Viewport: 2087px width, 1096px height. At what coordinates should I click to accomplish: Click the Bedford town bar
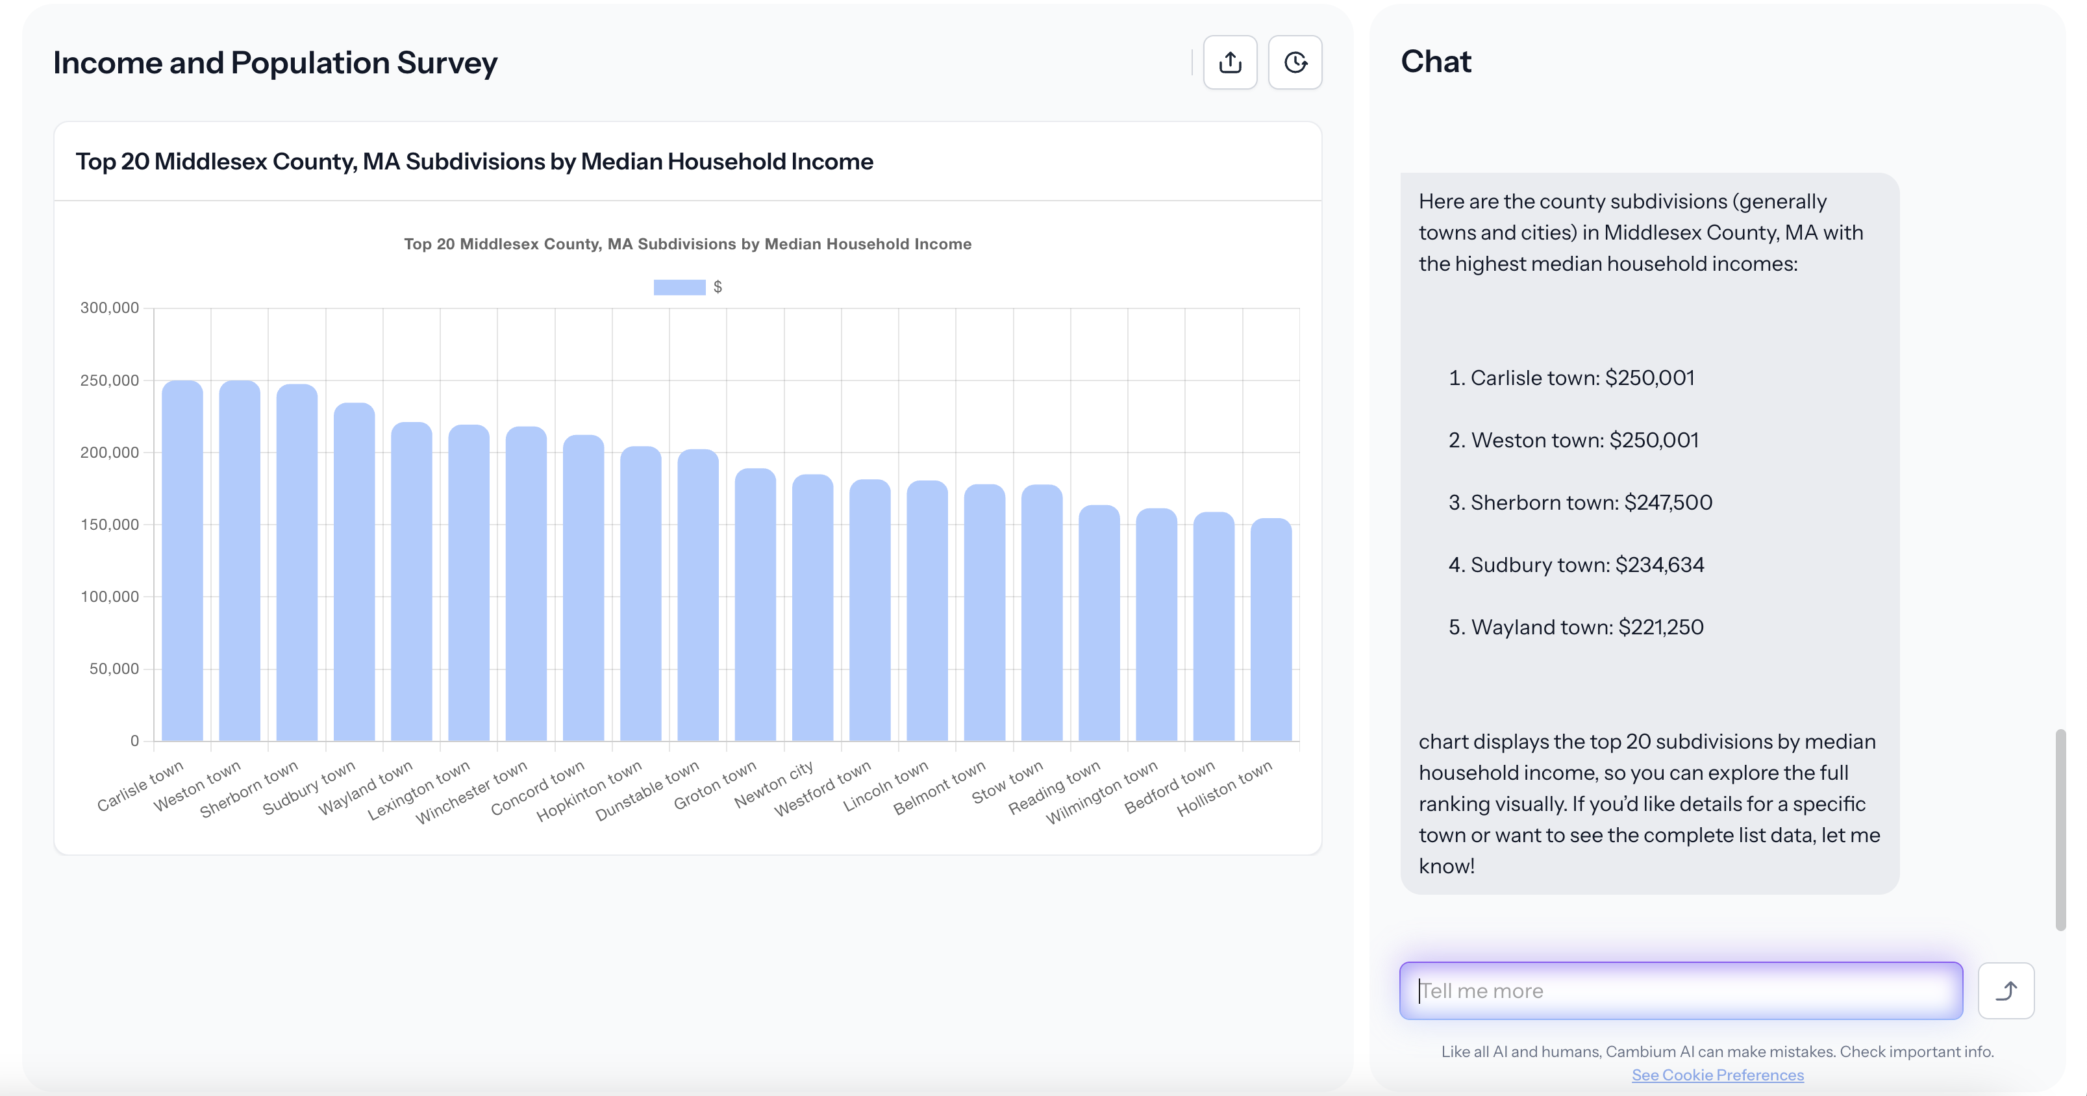pyautogui.click(x=1214, y=626)
